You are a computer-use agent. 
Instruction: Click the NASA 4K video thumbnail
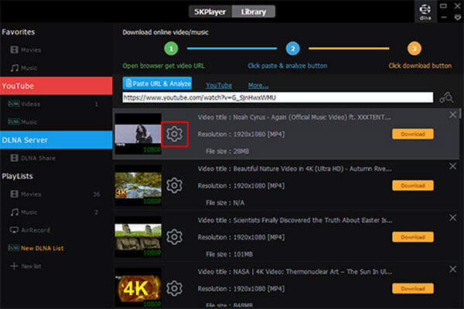pos(138,288)
